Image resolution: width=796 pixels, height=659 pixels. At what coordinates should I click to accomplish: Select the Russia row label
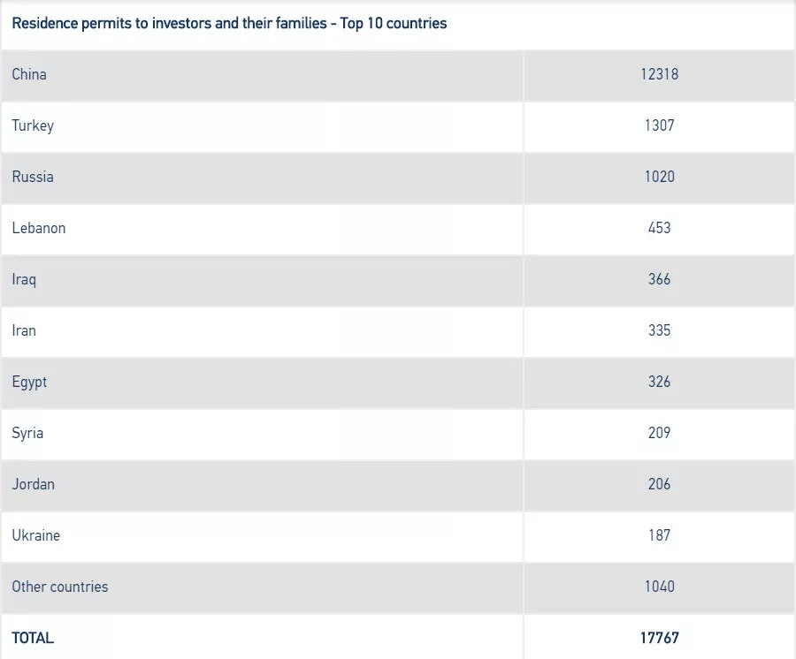[33, 177]
